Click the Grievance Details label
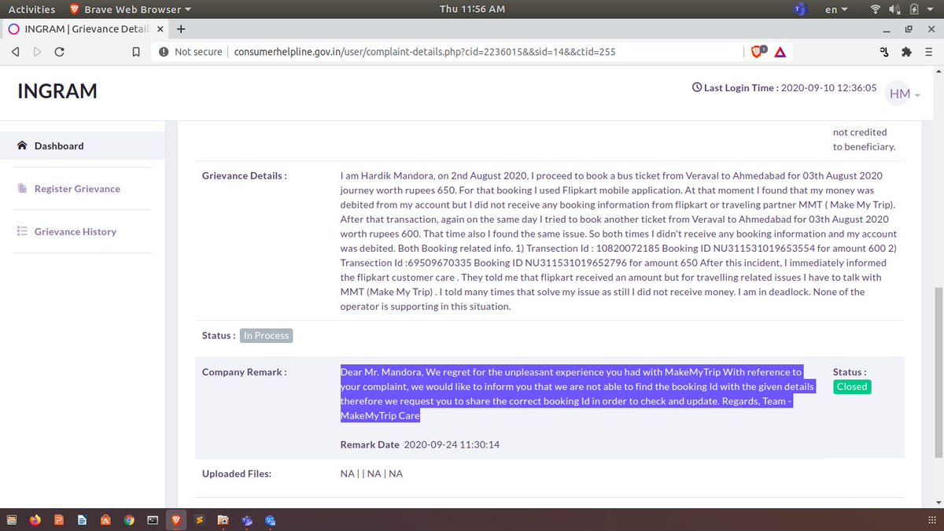The image size is (944, 531). (245, 175)
